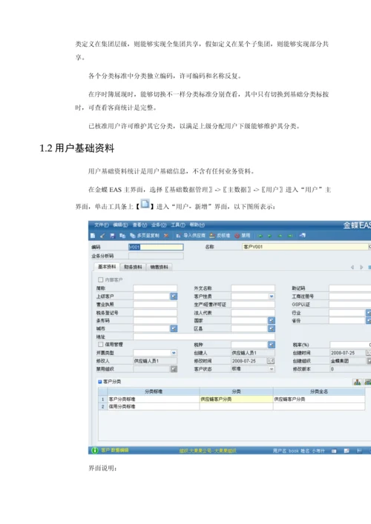Viewport: 371px width, 524px height.
Task: Switch to 财务资料 tab
Action: (133, 267)
